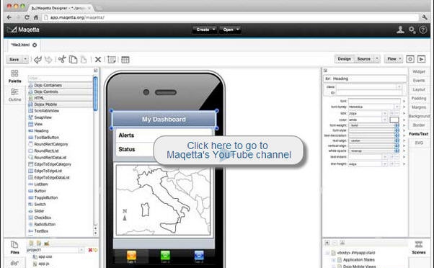
Task: Click the help question mark icon
Action: click(423, 30)
